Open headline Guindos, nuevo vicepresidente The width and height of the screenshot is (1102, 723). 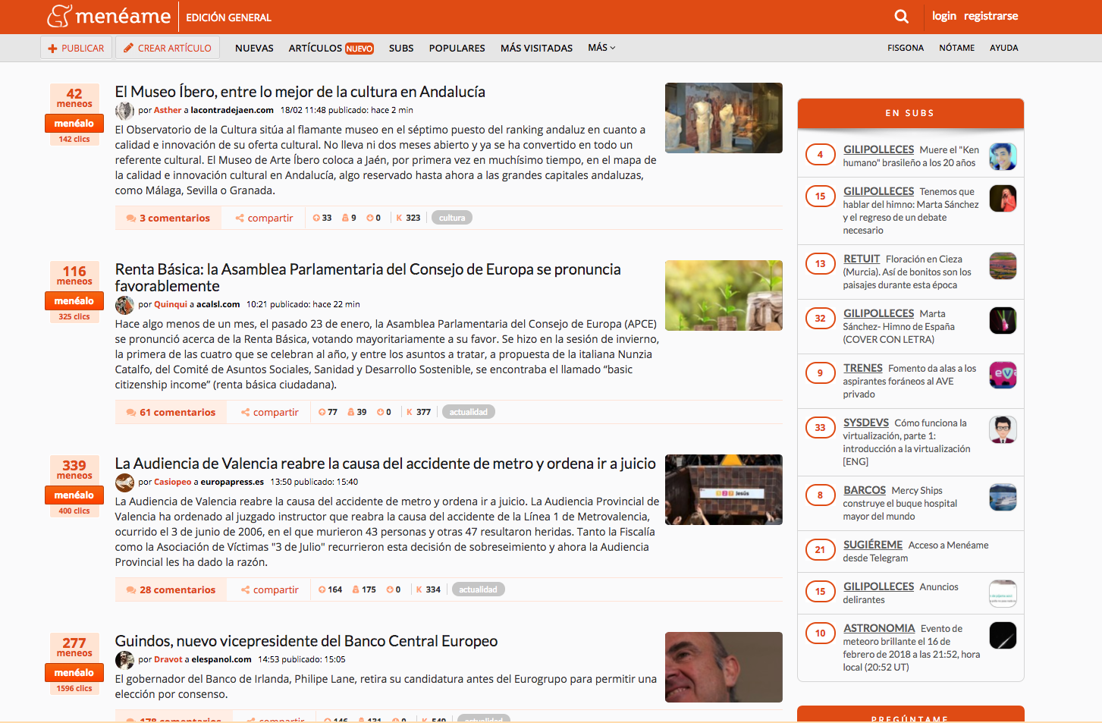pyautogui.click(x=306, y=641)
